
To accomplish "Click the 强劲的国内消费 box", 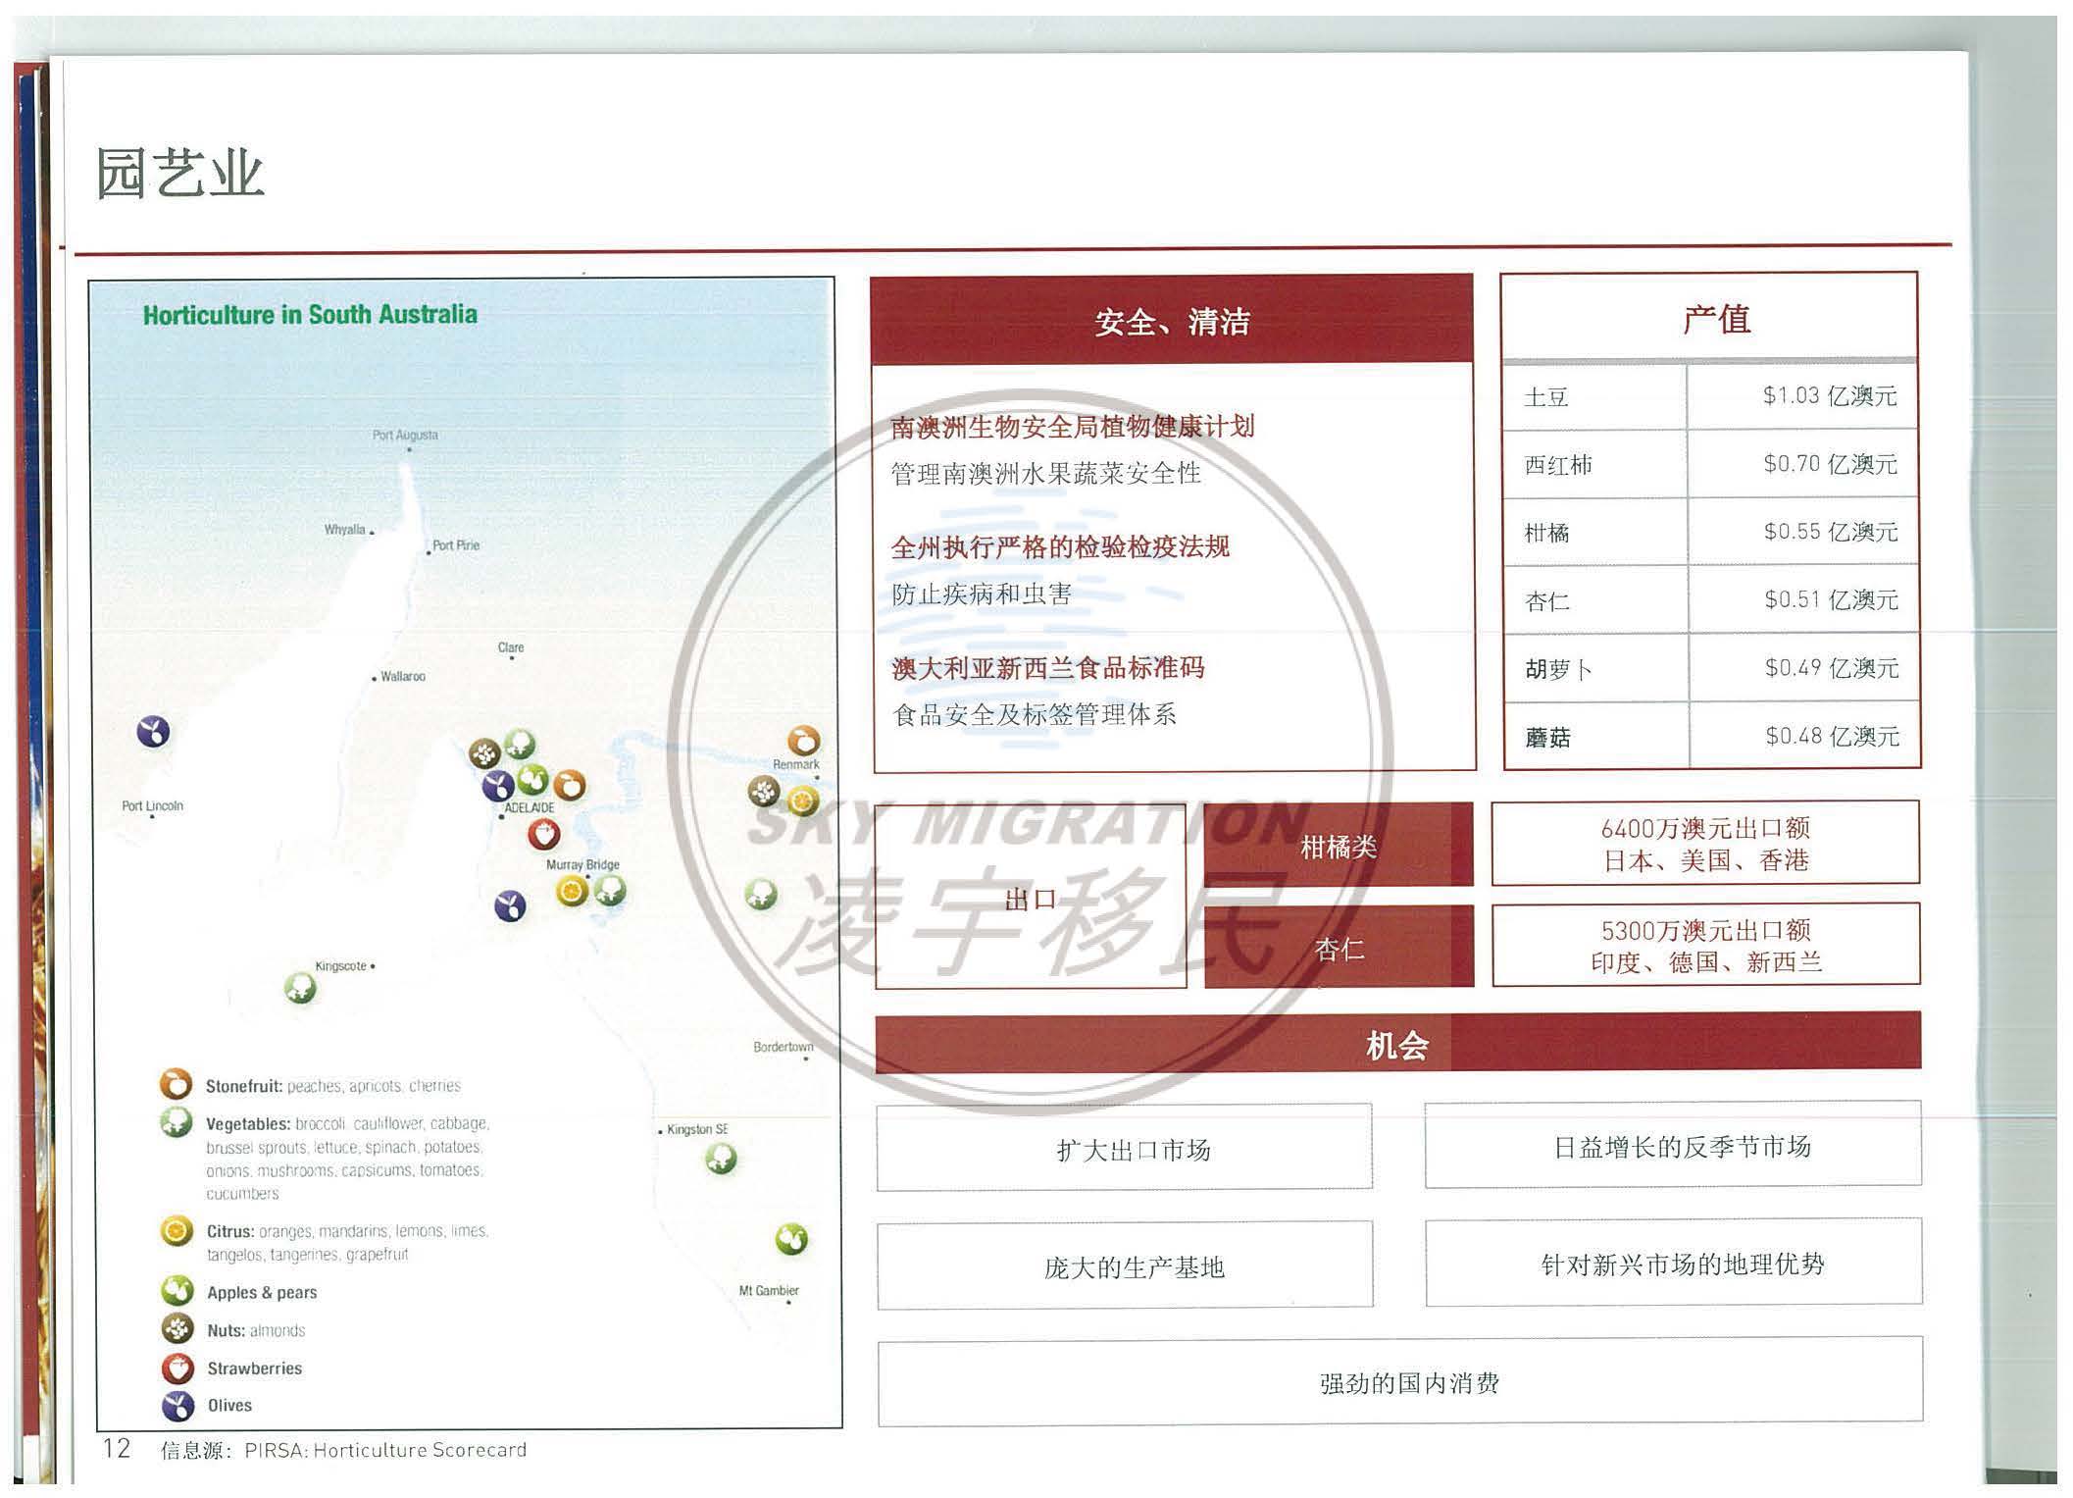I will pos(1400,1382).
